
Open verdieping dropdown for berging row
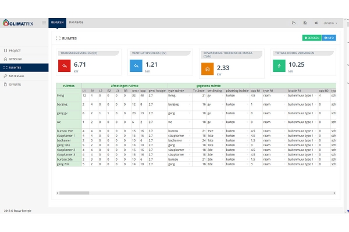(x=222, y=104)
